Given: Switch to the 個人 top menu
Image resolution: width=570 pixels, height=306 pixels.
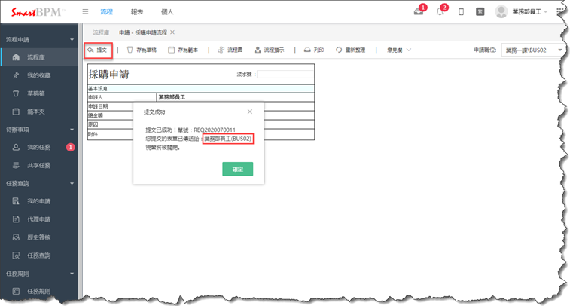Looking at the screenshot, I should tap(167, 11).
